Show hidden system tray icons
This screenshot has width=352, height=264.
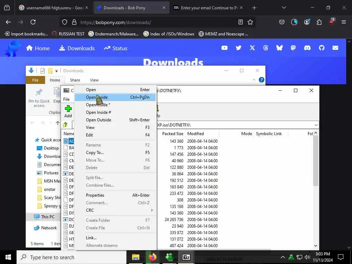pyautogui.click(x=283, y=257)
